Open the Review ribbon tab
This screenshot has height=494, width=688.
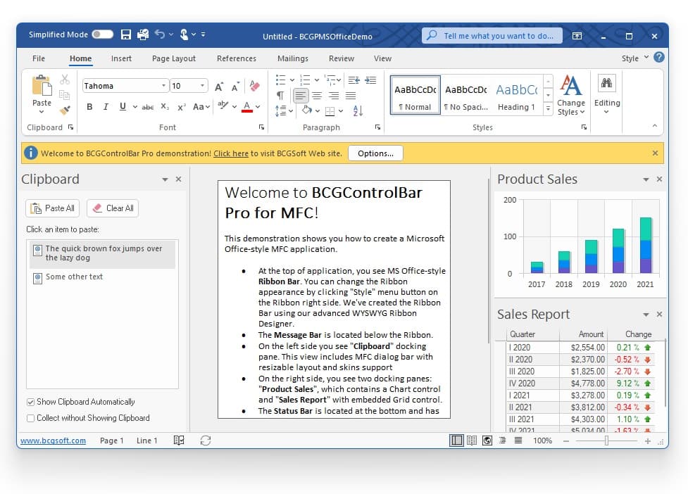341,58
